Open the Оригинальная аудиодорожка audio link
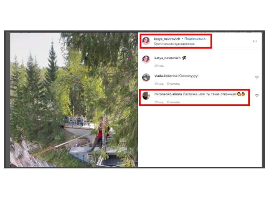Screen dimensions: 269x208 point(174,44)
